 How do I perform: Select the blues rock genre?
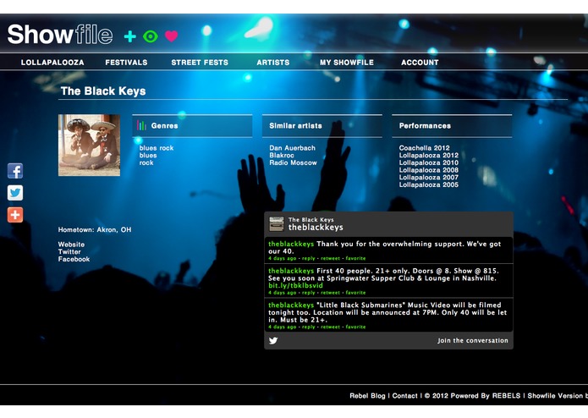(x=157, y=148)
